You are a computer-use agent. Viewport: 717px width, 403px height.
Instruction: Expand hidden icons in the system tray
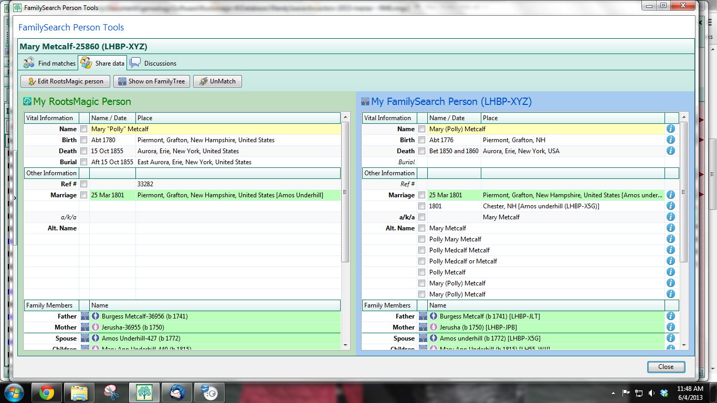tap(614, 392)
